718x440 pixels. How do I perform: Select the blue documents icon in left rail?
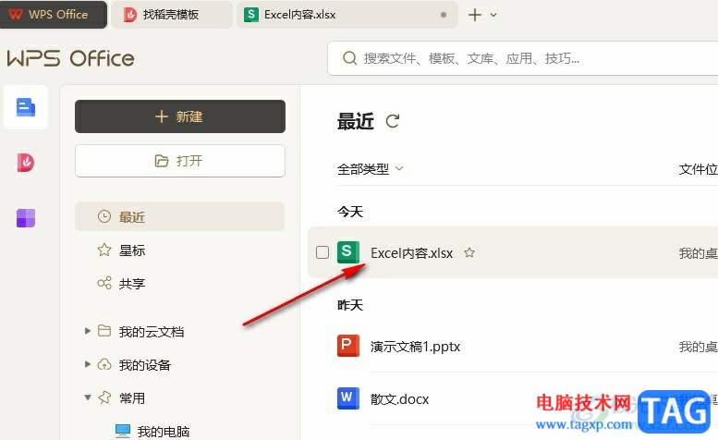26,107
